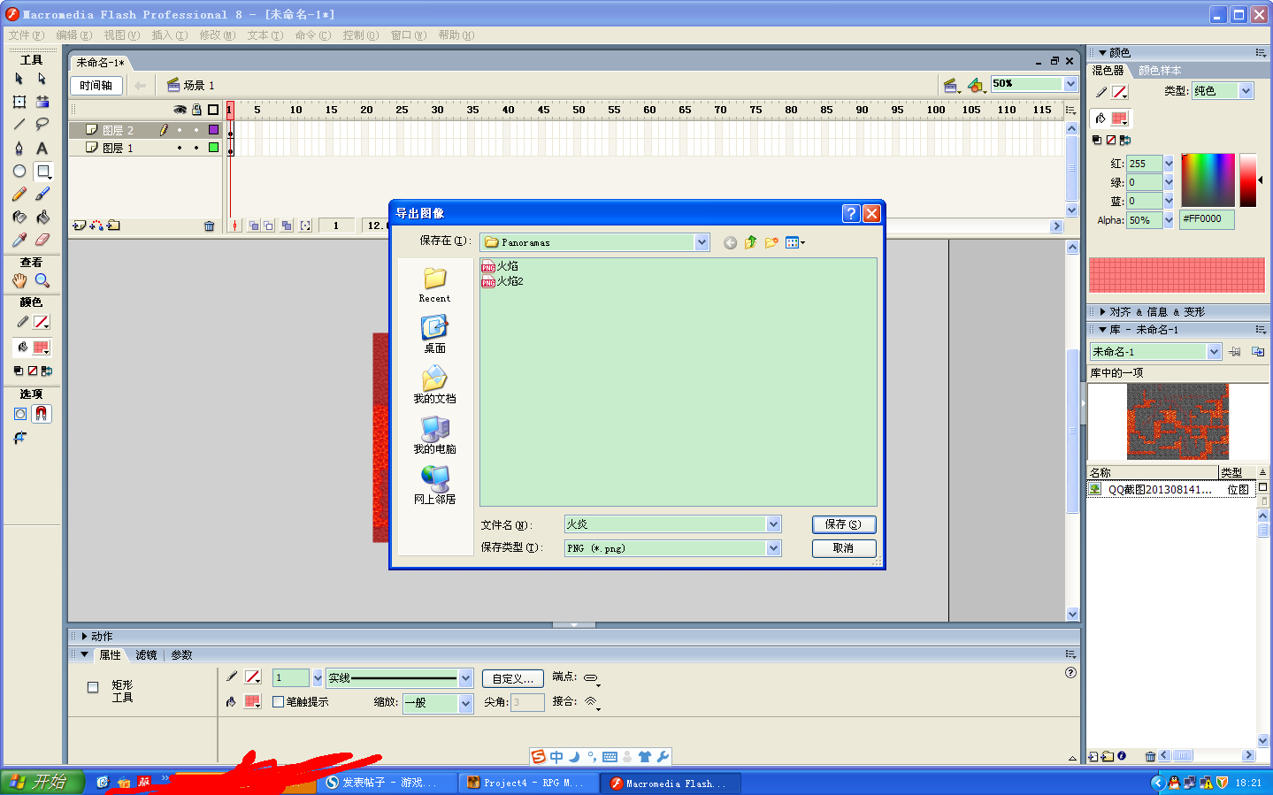Toggle lock all layers padlock icon

196,110
